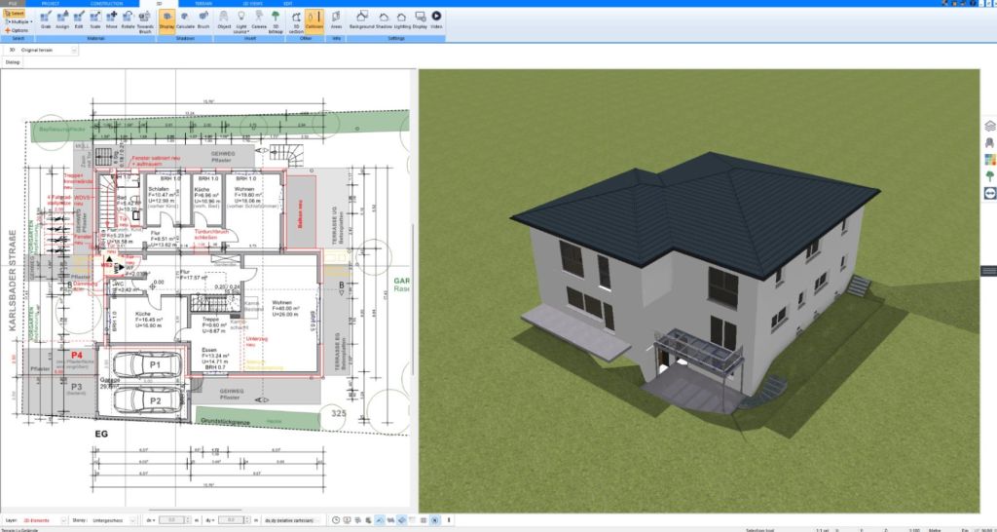Screen dimensions: 997x532
Task: Toggle the Collision option
Action: [314, 19]
